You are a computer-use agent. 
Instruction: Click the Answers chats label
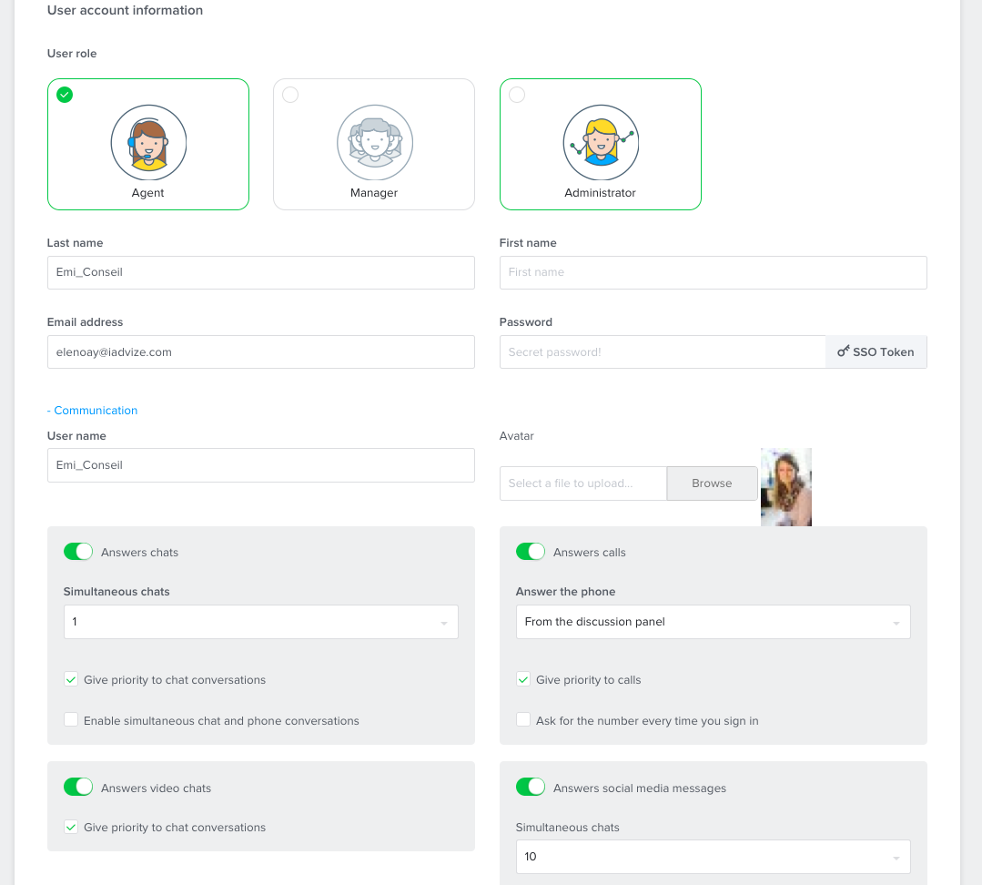click(139, 553)
